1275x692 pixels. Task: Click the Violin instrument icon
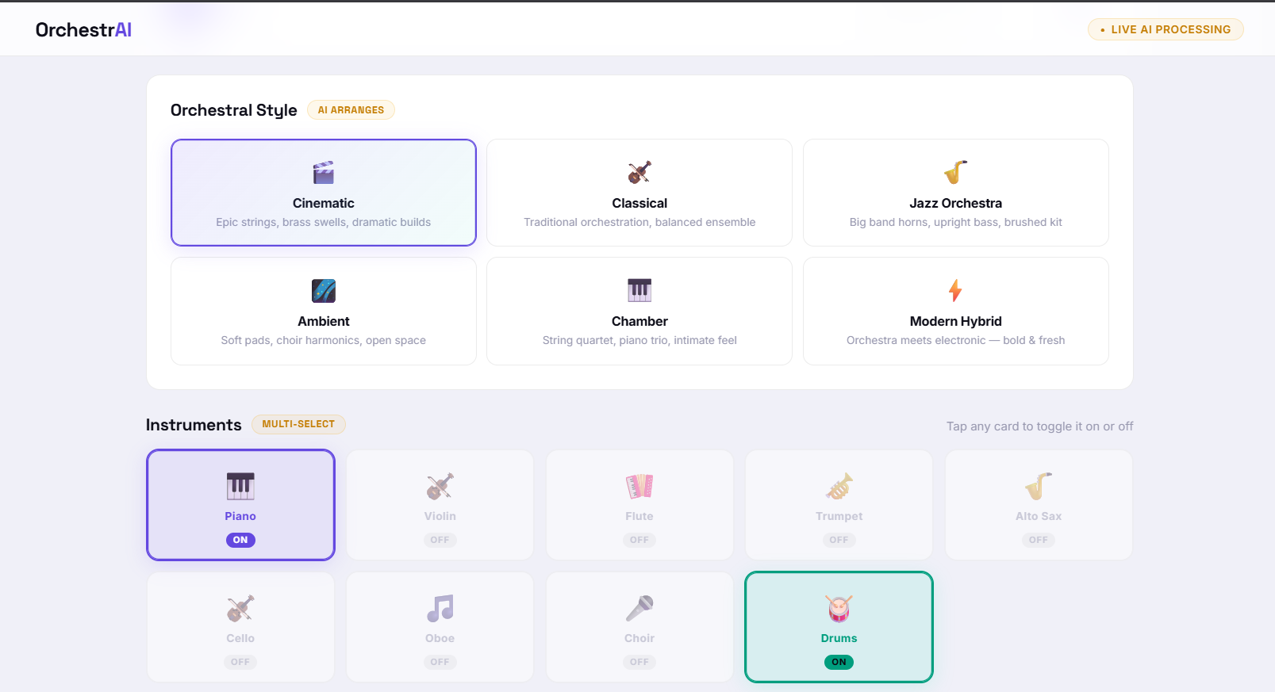point(440,486)
